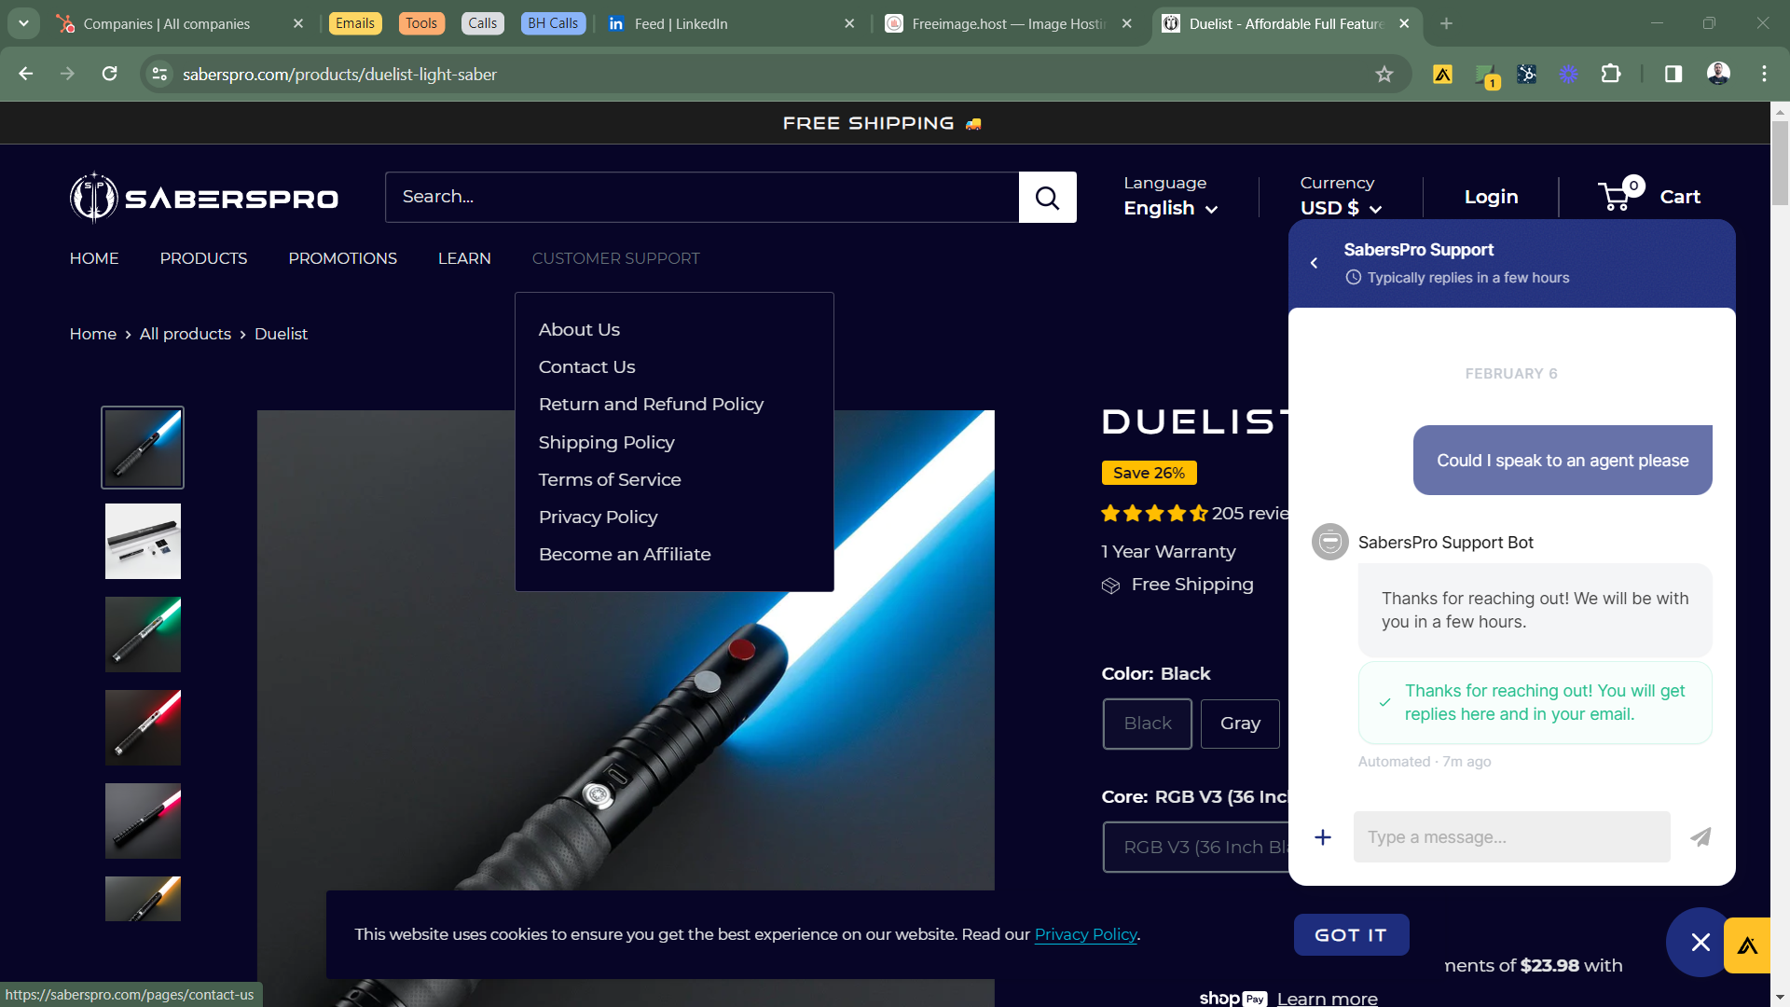This screenshot has width=1790, height=1007.
Task: Focus the Search input field
Action: (702, 198)
